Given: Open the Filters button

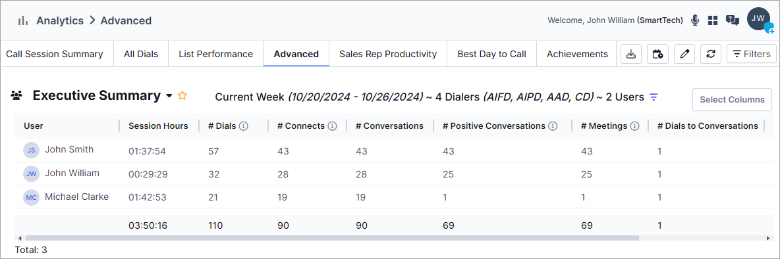Looking at the screenshot, I should (752, 54).
